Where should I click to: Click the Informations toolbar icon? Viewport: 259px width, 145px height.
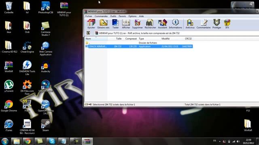[x=175, y=24]
